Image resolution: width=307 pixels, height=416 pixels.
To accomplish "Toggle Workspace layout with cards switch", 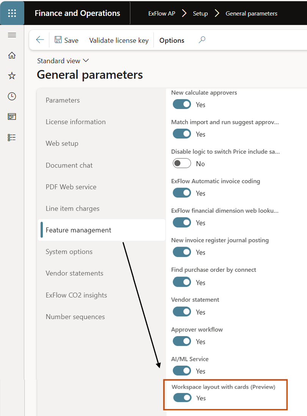I will (x=182, y=397).
